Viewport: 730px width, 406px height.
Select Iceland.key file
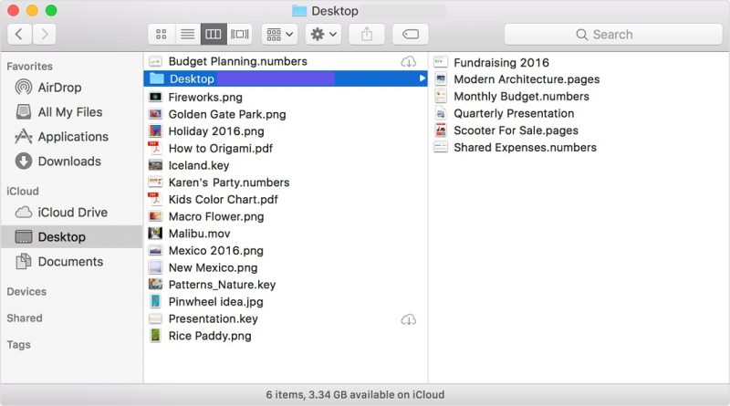click(199, 165)
